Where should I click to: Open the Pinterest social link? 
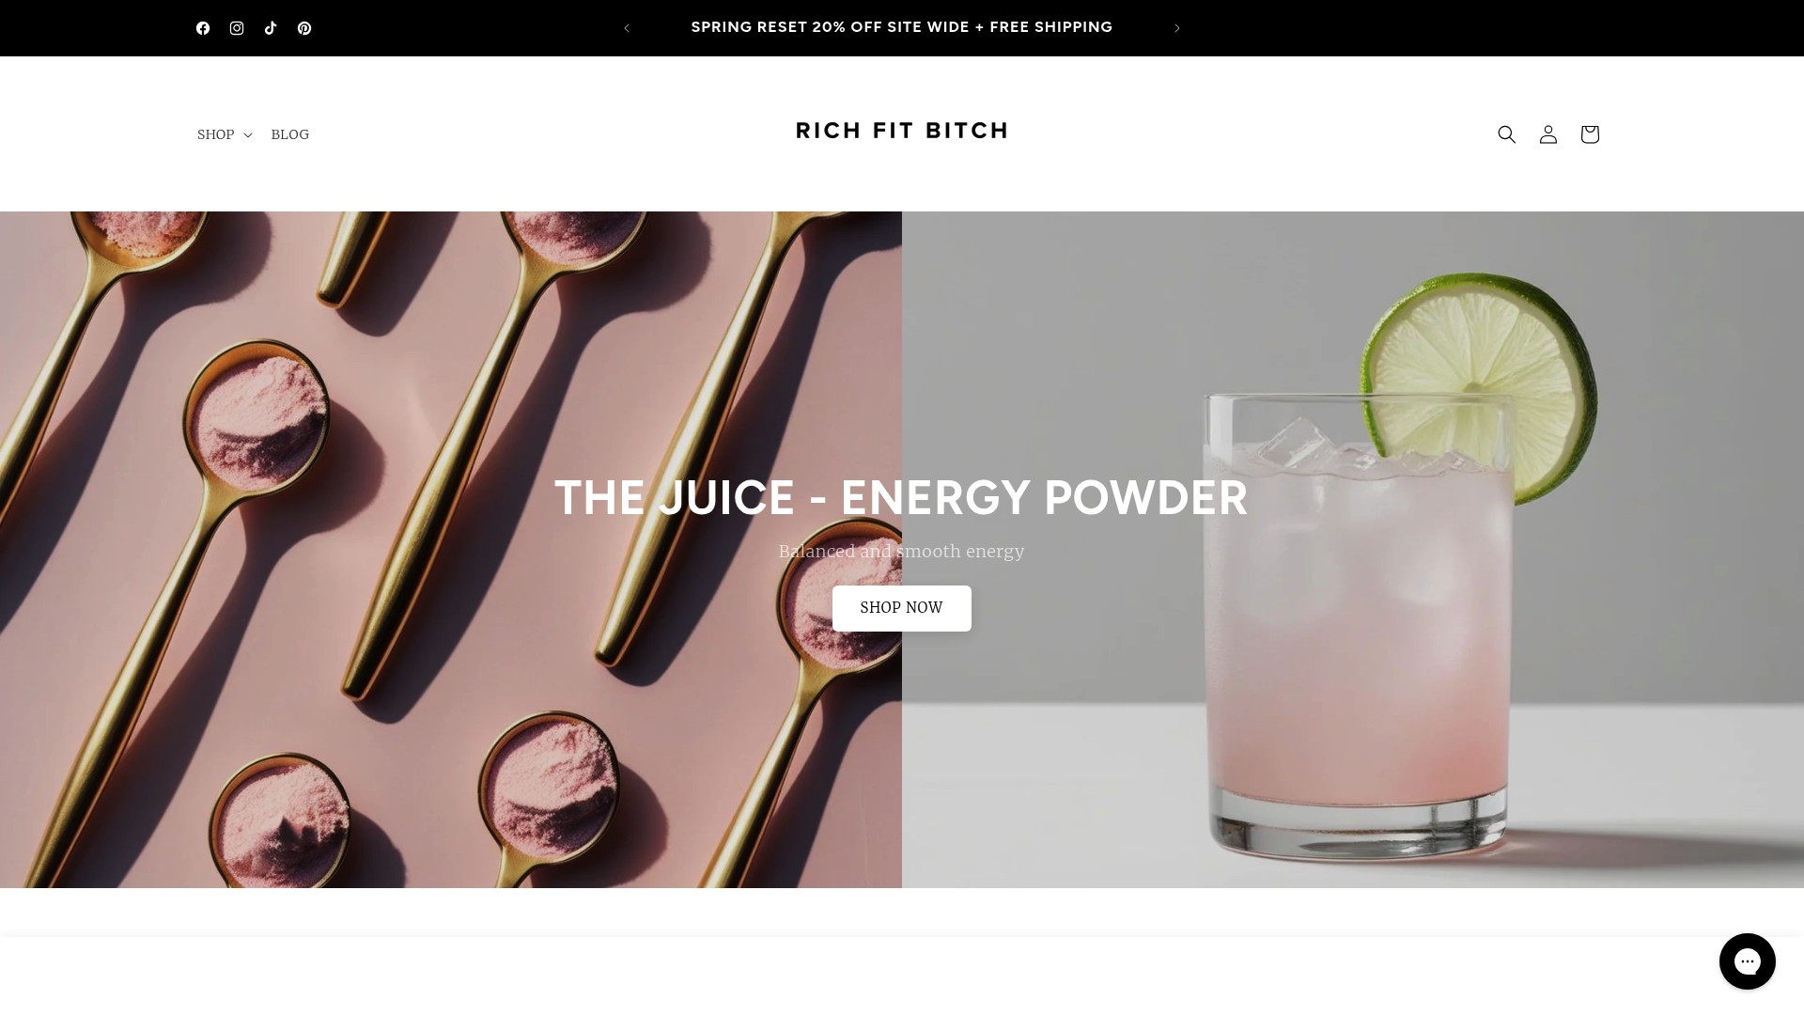tap(304, 28)
